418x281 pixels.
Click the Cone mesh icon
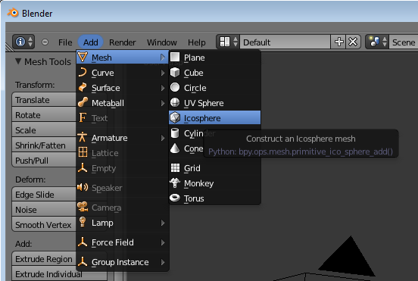tap(175, 148)
